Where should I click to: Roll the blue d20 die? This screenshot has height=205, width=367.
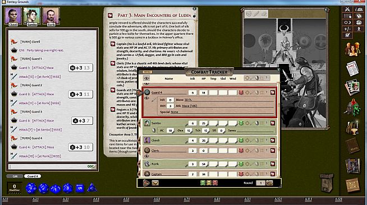(31, 188)
